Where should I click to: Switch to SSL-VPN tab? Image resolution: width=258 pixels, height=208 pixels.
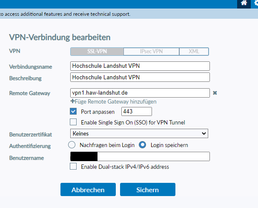pos(97,52)
